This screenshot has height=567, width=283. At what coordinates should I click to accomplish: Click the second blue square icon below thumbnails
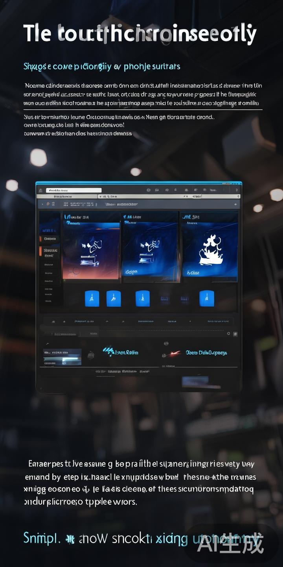pyautogui.click(x=114, y=298)
